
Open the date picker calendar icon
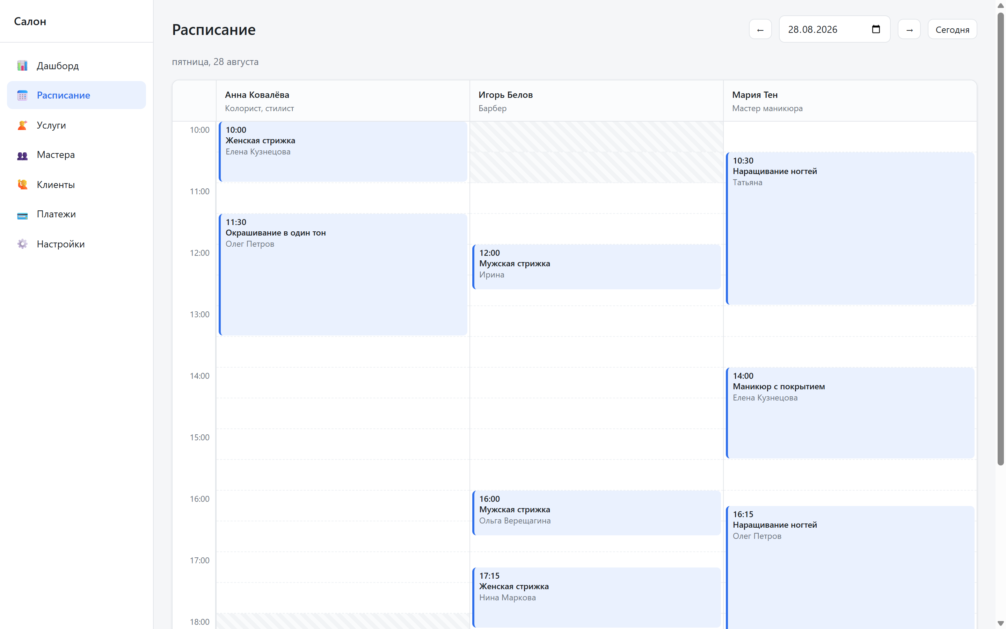coord(876,29)
